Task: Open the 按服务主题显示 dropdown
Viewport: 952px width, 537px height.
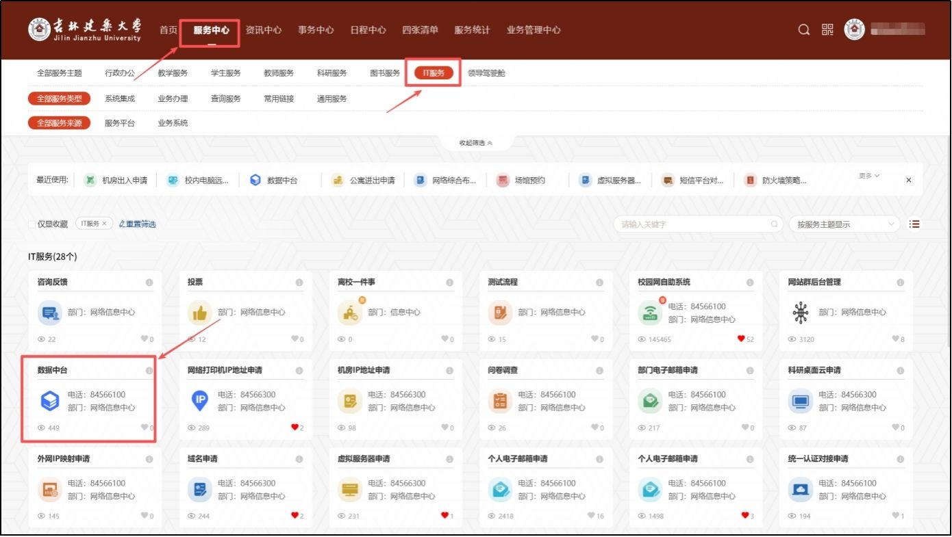Action: [844, 224]
